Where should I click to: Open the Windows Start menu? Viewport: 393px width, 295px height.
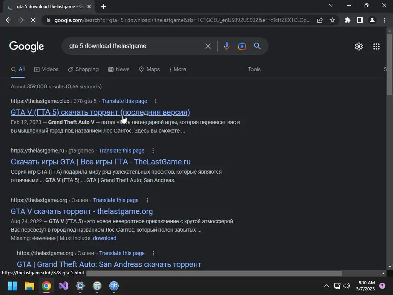(x=12, y=286)
